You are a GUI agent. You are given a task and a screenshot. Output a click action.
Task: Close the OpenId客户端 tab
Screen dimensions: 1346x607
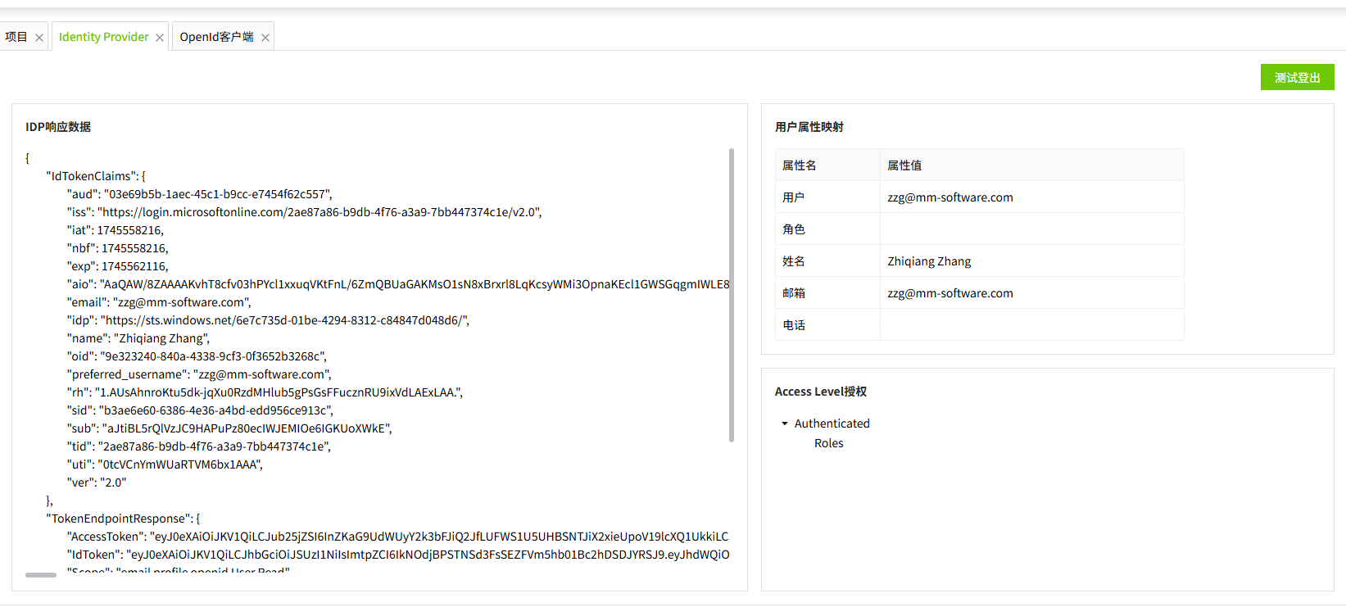pos(265,38)
